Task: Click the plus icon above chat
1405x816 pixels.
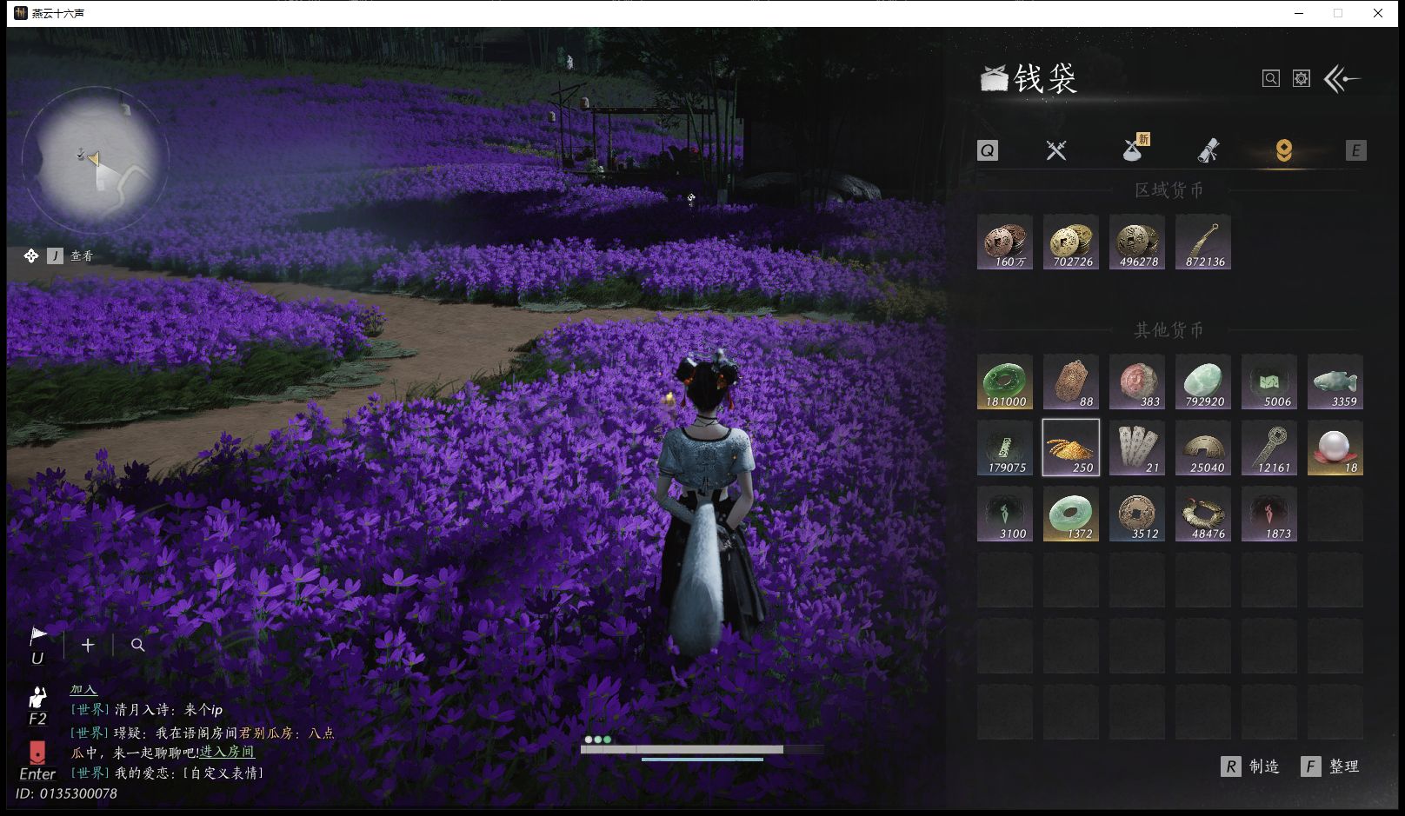Action: [87, 645]
